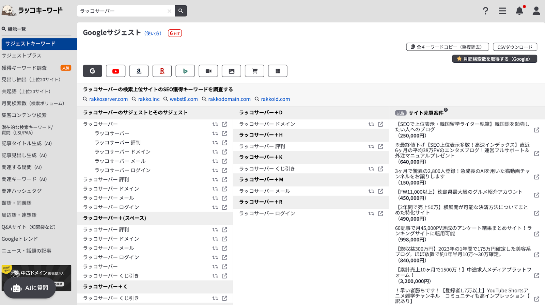Select the Bing suggest source button
This screenshot has width=545, height=305.
coord(185,71)
